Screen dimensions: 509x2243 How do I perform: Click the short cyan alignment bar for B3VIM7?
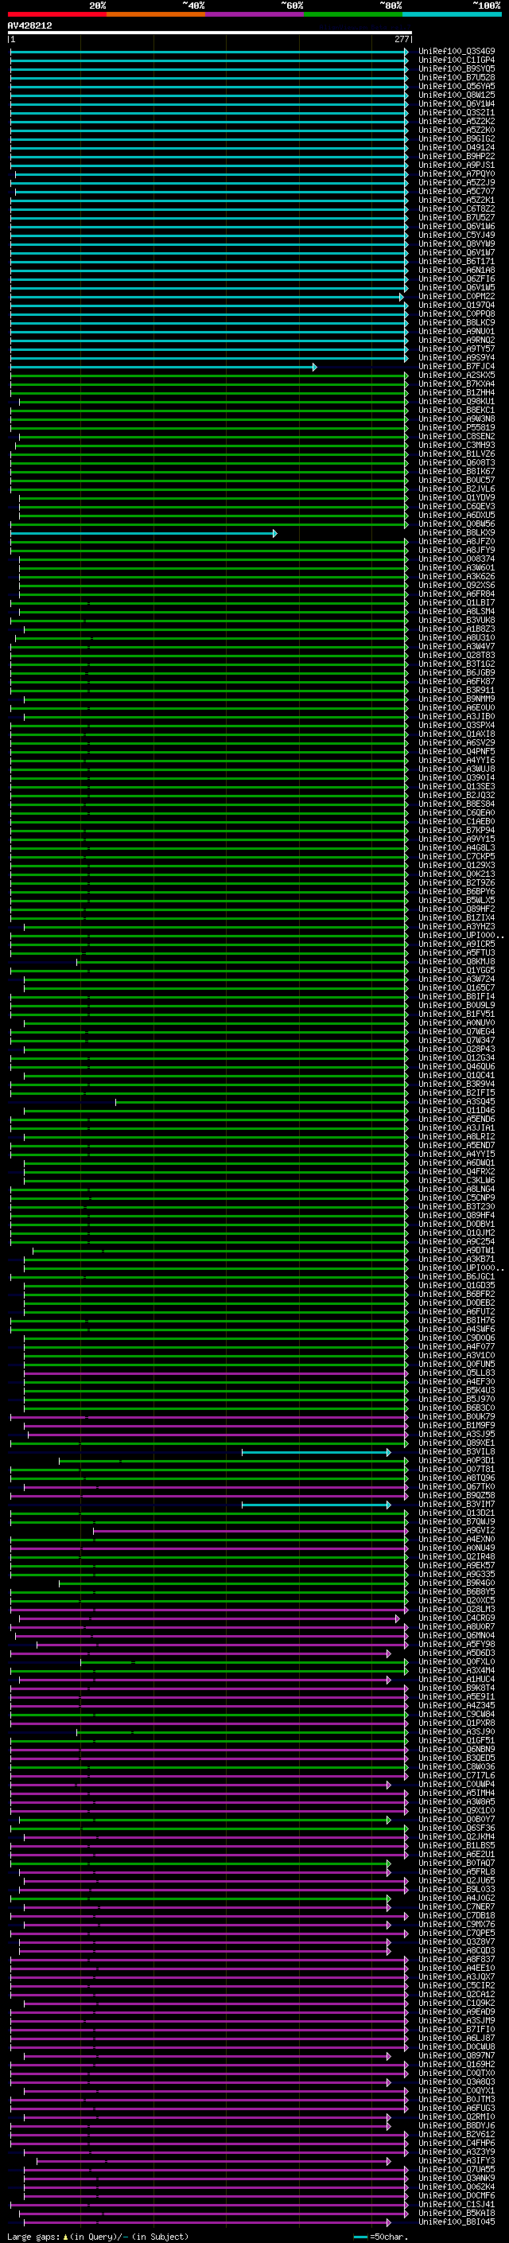click(317, 1505)
